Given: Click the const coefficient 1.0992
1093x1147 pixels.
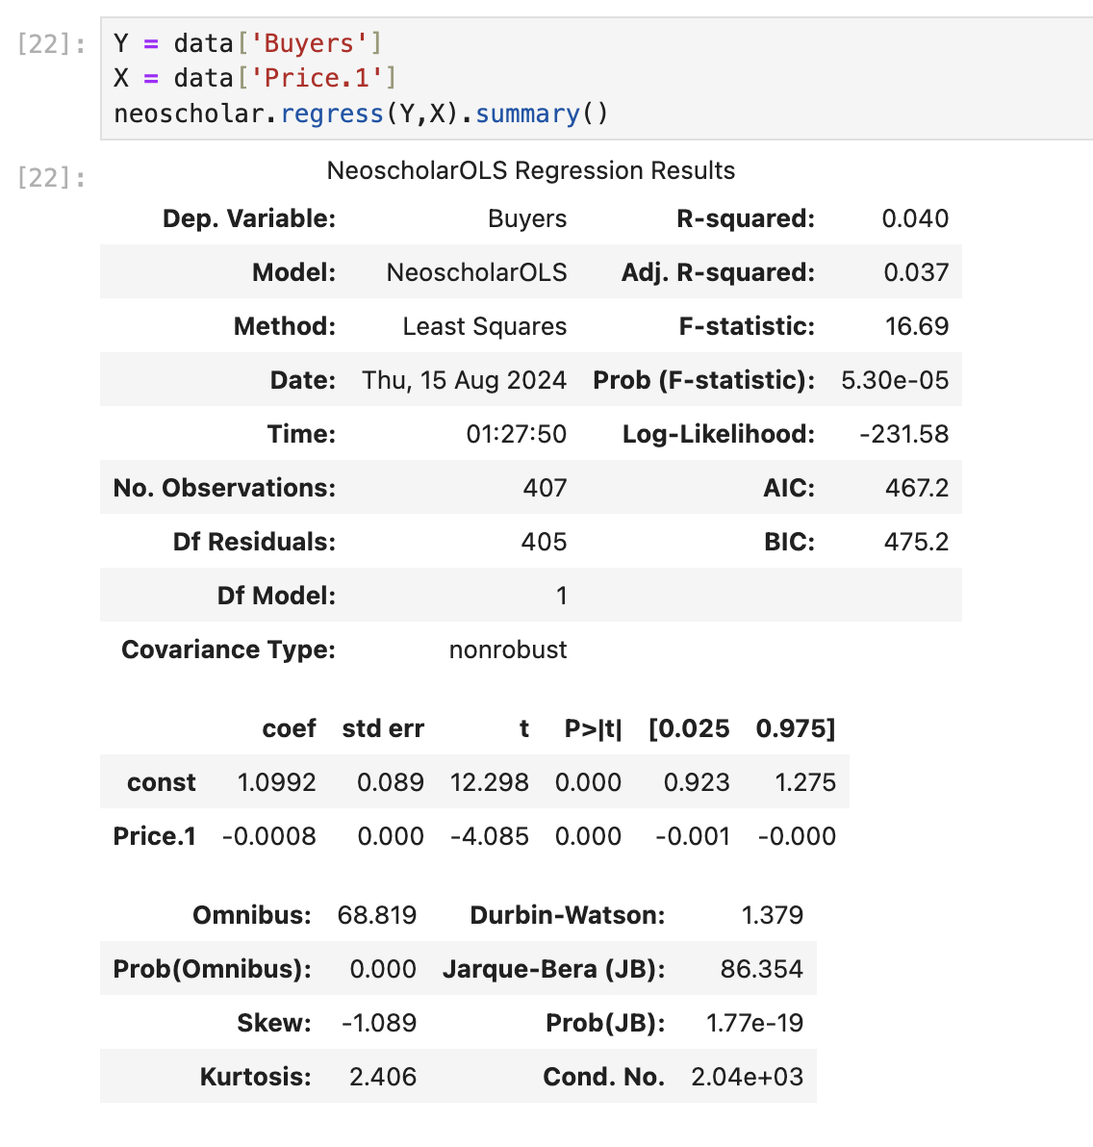Looking at the screenshot, I should pyautogui.click(x=276, y=782).
